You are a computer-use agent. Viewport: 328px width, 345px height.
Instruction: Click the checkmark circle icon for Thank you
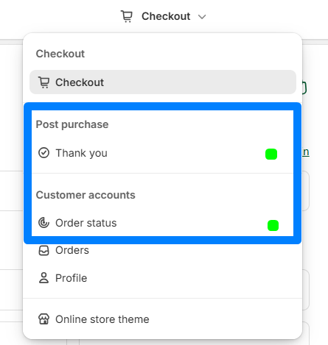[x=43, y=153]
